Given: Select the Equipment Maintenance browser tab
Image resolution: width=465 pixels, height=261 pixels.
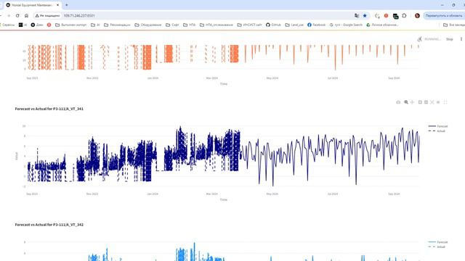Looking at the screenshot, I should 33,5.
